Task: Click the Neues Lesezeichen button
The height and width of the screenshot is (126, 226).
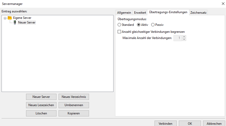Action: [x=41, y=105]
